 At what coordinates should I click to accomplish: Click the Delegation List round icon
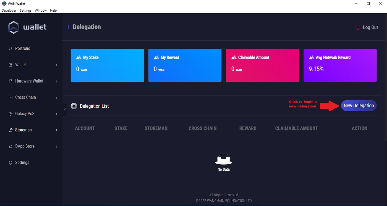74,106
